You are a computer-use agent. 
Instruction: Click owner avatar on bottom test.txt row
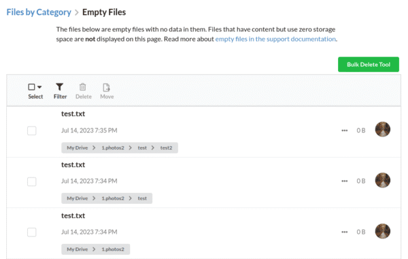click(x=382, y=231)
